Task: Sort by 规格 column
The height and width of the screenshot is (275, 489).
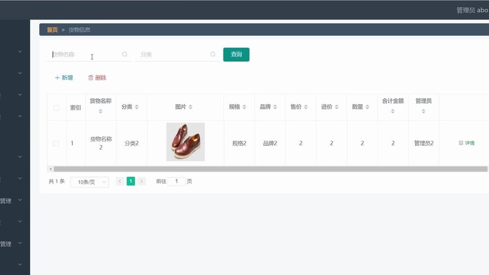Action: coord(244,107)
